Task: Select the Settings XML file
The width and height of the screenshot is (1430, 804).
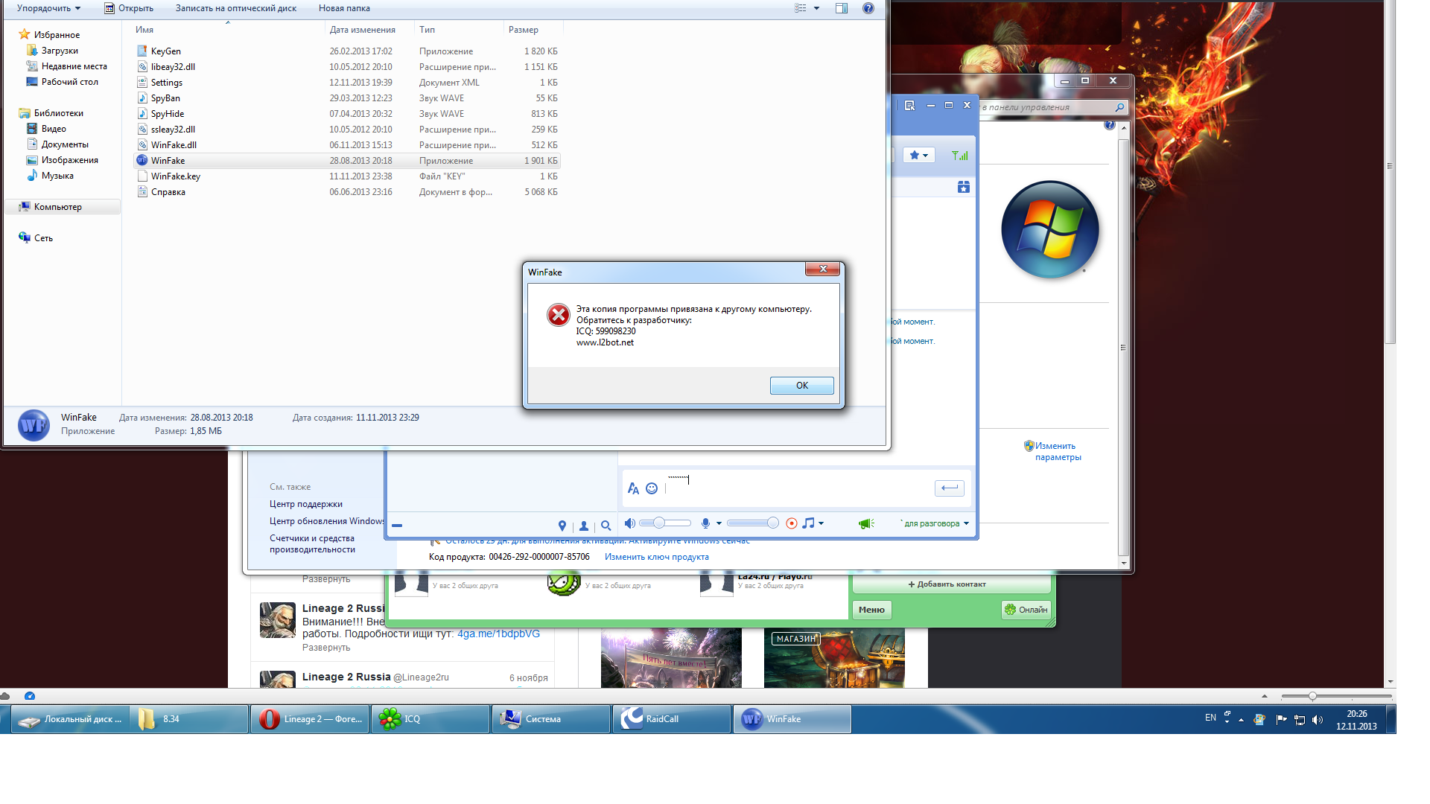Action: (346, 83)
